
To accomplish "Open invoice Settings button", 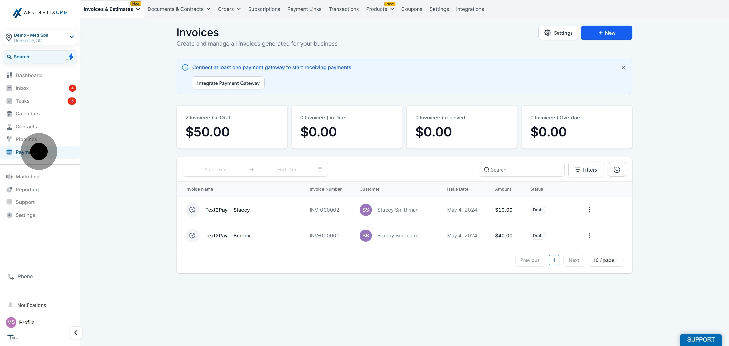I will click(558, 33).
